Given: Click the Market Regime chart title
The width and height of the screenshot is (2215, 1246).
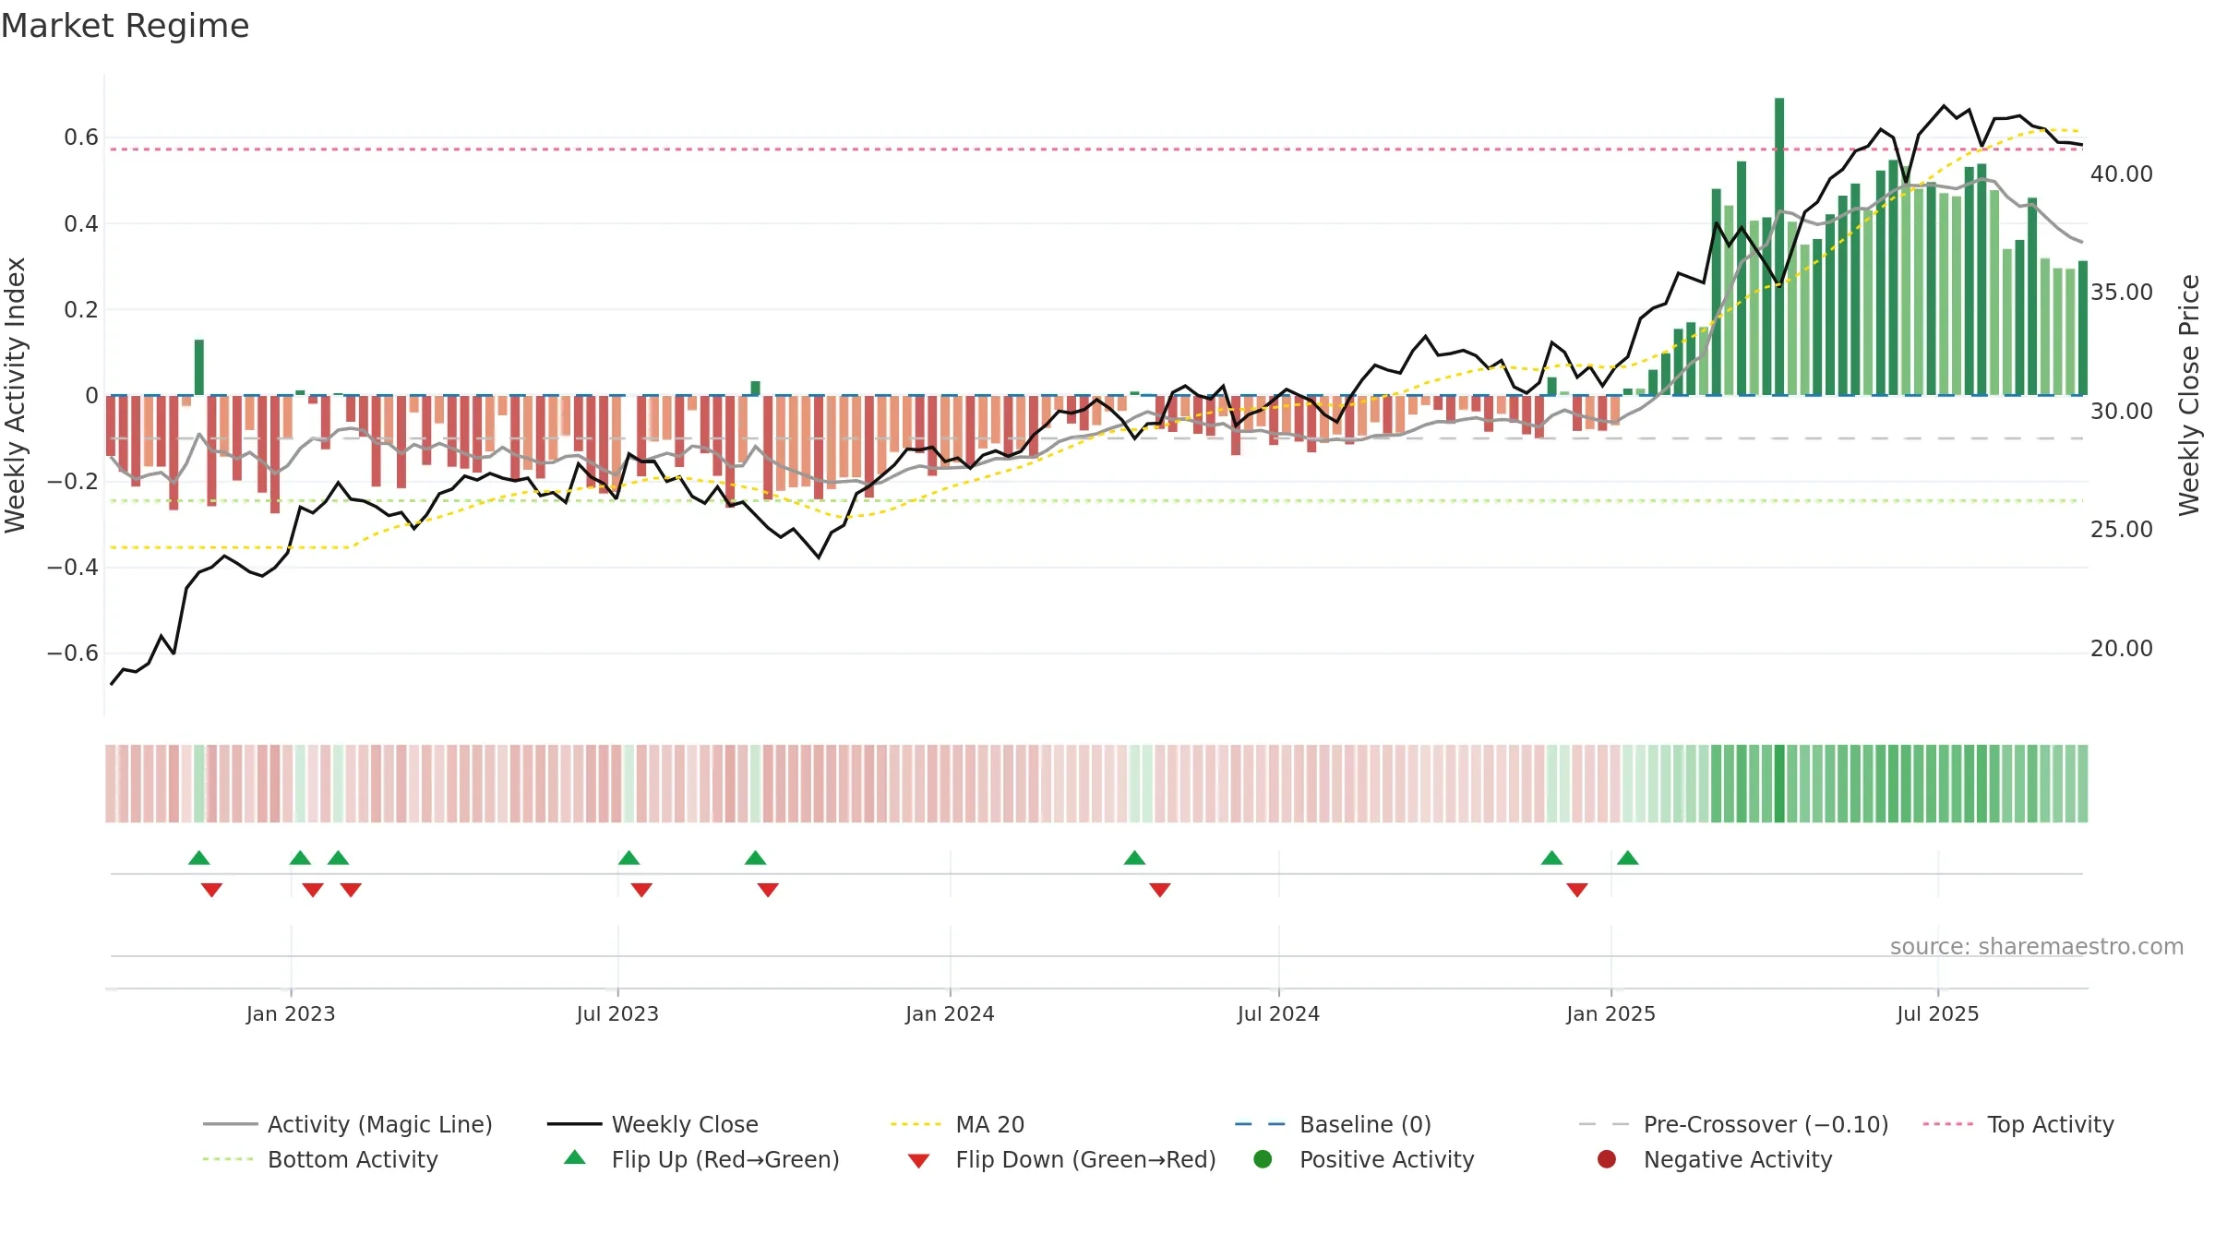Looking at the screenshot, I should pyautogui.click(x=125, y=26).
